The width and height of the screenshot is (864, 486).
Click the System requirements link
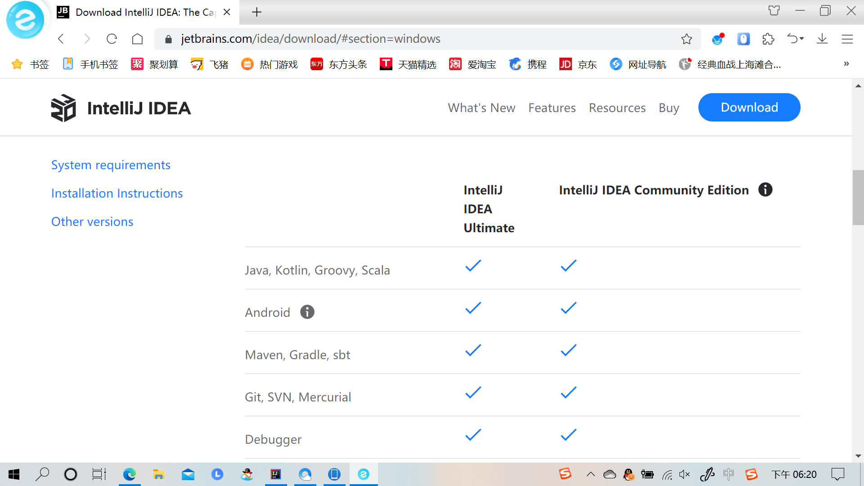(110, 164)
